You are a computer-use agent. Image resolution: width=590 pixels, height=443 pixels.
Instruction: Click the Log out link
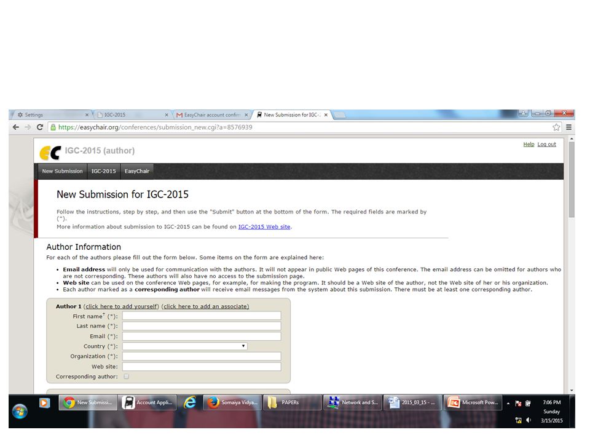coord(547,144)
